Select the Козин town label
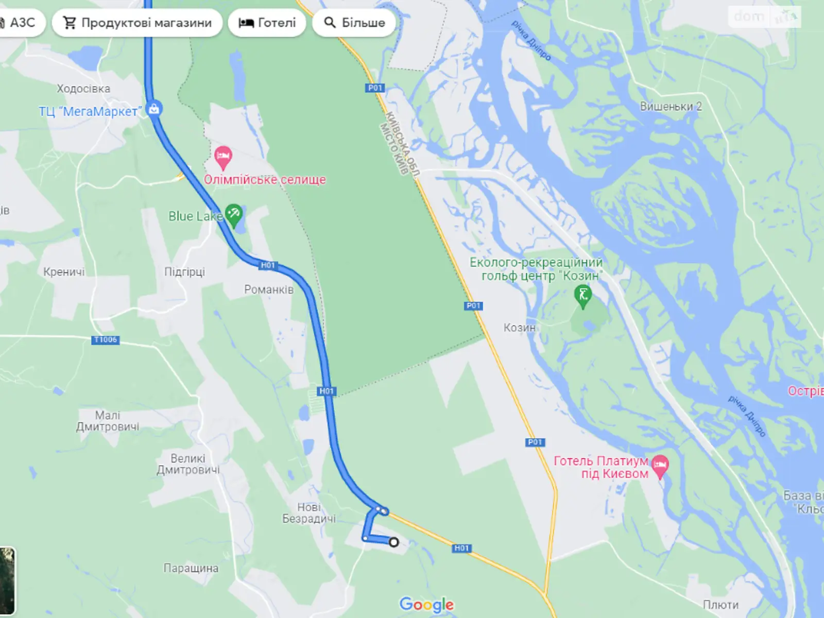 tap(520, 328)
